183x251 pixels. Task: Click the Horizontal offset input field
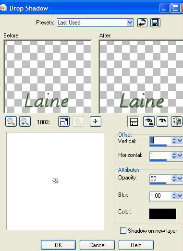(x=160, y=155)
